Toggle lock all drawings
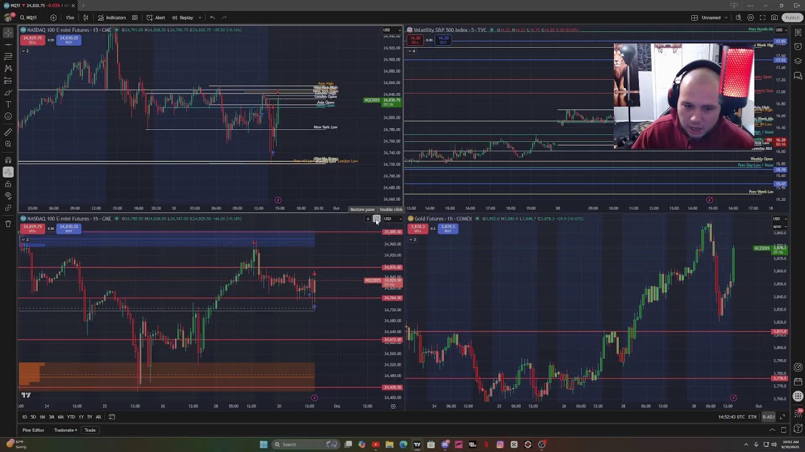Viewport: 805px width, 452px height. (x=8, y=184)
